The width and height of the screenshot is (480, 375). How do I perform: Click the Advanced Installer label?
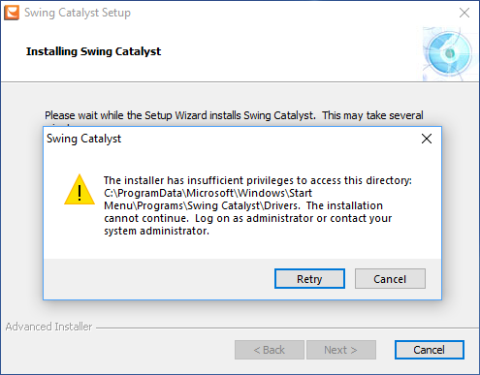point(48,327)
